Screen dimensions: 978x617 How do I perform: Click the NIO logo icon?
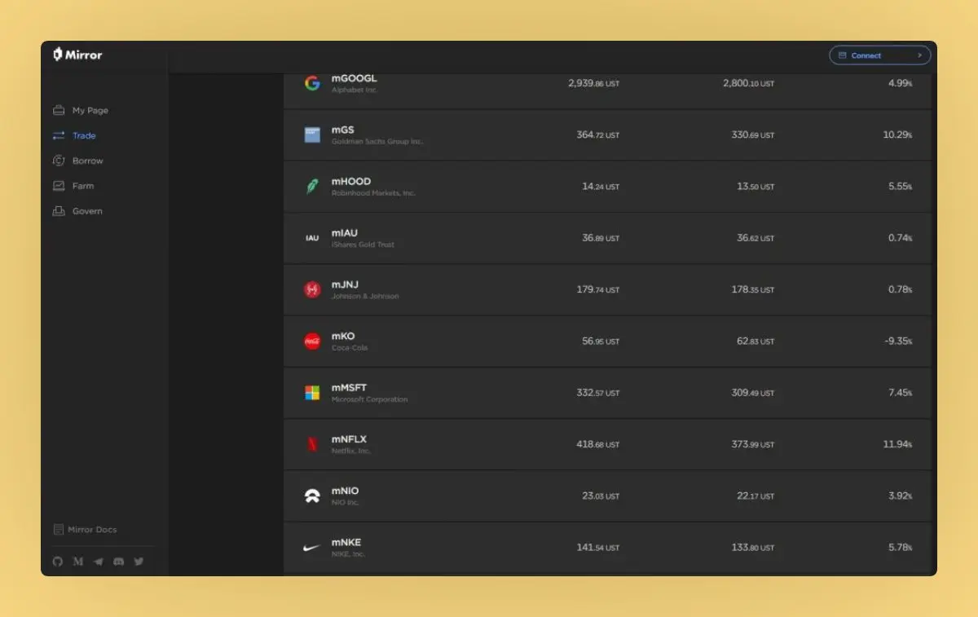coord(312,496)
